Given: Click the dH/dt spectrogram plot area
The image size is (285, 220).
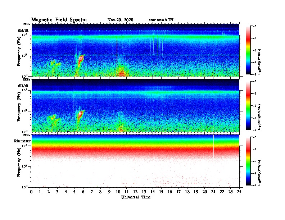Looking at the screenshot, I should [x=135, y=50].
